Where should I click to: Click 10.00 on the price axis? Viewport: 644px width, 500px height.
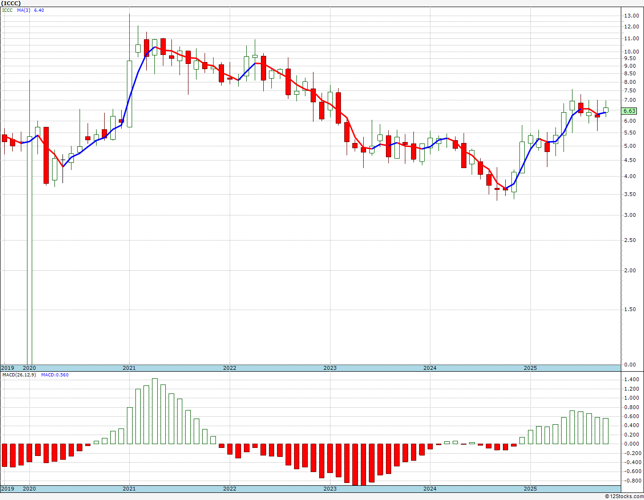click(631, 52)
